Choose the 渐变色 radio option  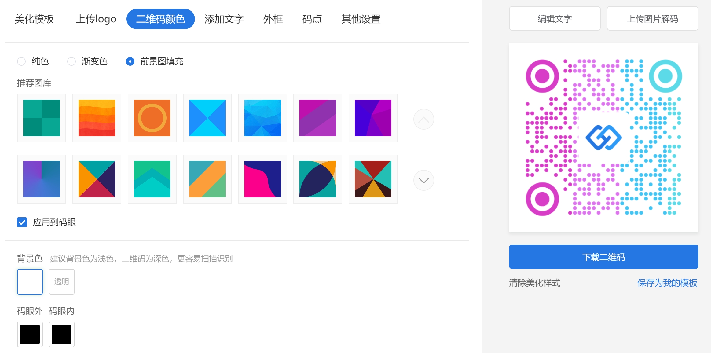click(71, 61)
